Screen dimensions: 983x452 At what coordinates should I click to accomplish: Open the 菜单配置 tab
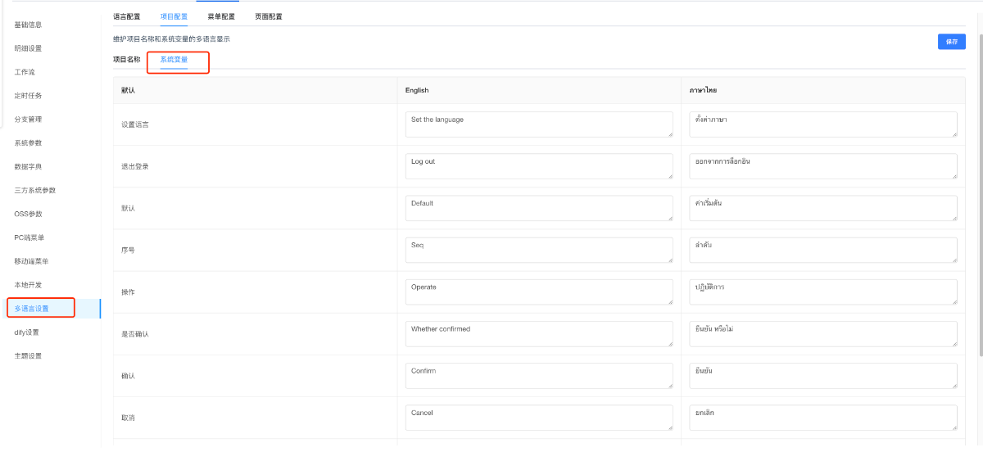coord(221,16)
